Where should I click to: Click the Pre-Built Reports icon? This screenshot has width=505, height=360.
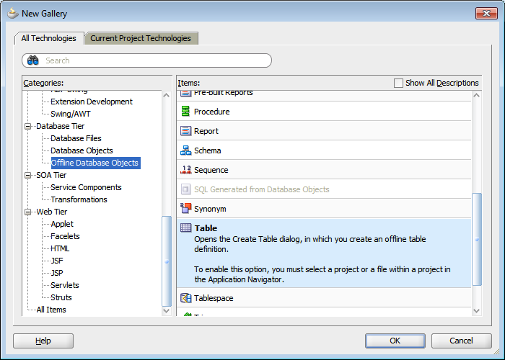pos(185,93)
